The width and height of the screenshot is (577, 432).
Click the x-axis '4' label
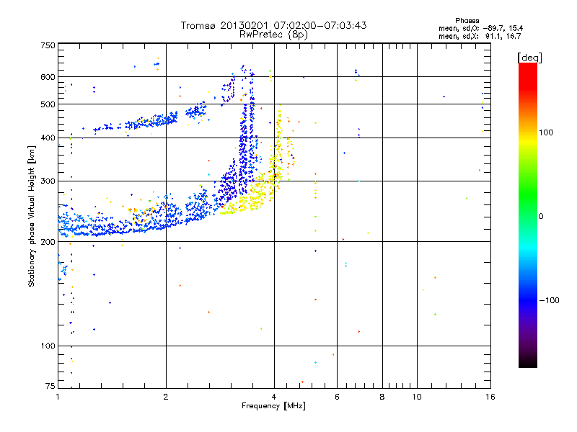click(274, 397)
